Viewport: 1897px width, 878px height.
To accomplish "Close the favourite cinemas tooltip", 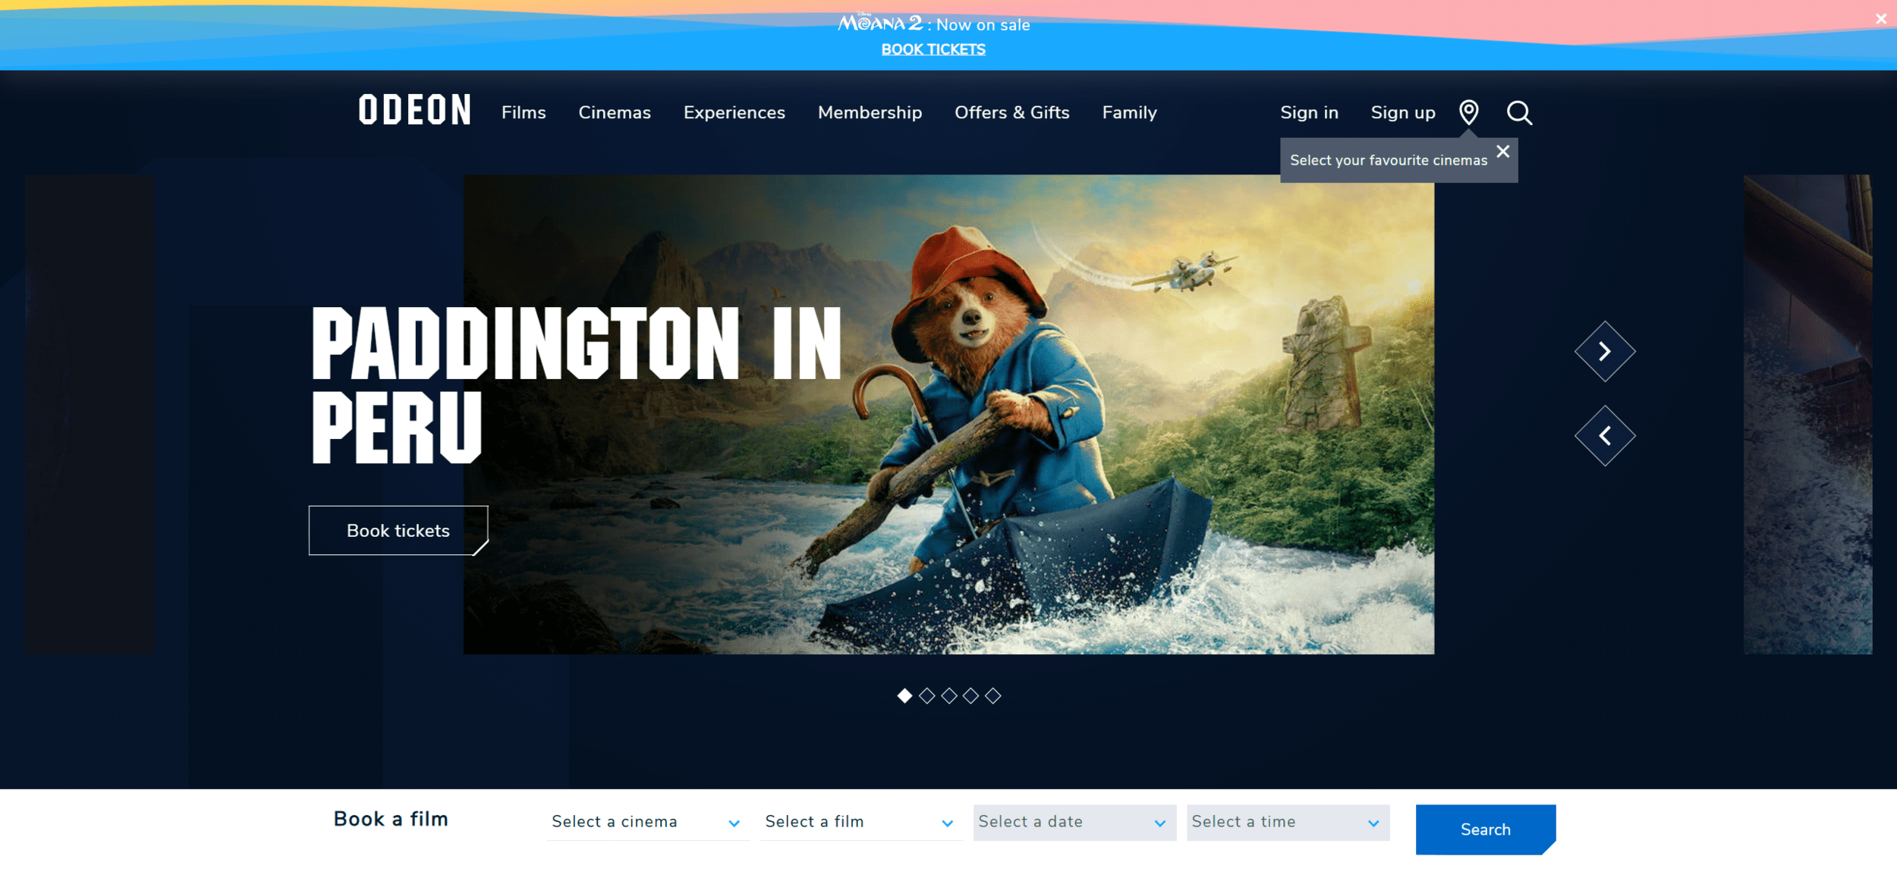I will (1502, 152).
